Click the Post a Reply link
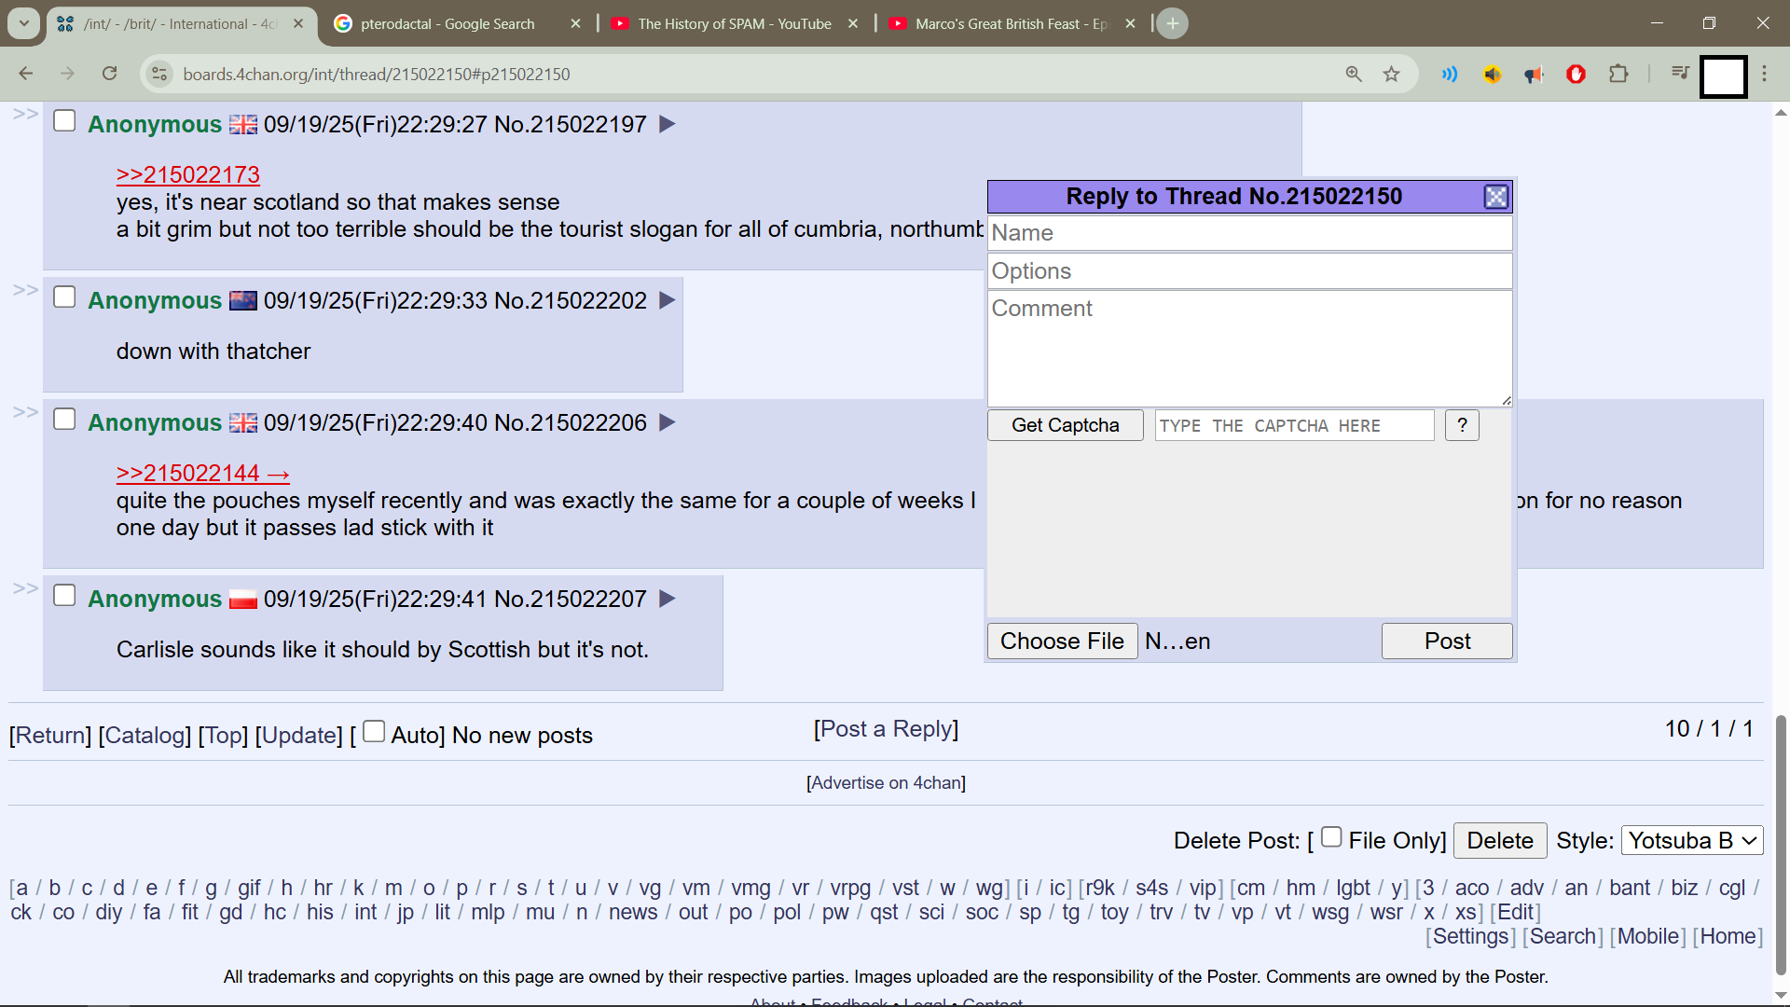 coord(886,729)
